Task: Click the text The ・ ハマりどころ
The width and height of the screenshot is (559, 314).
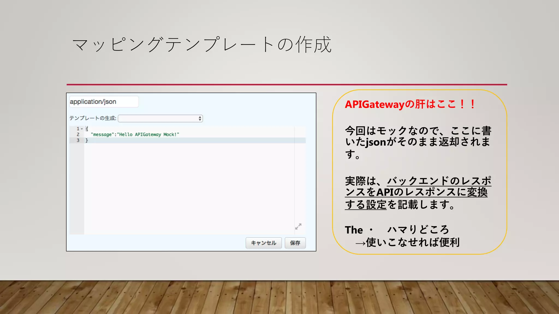Action: 397,230
